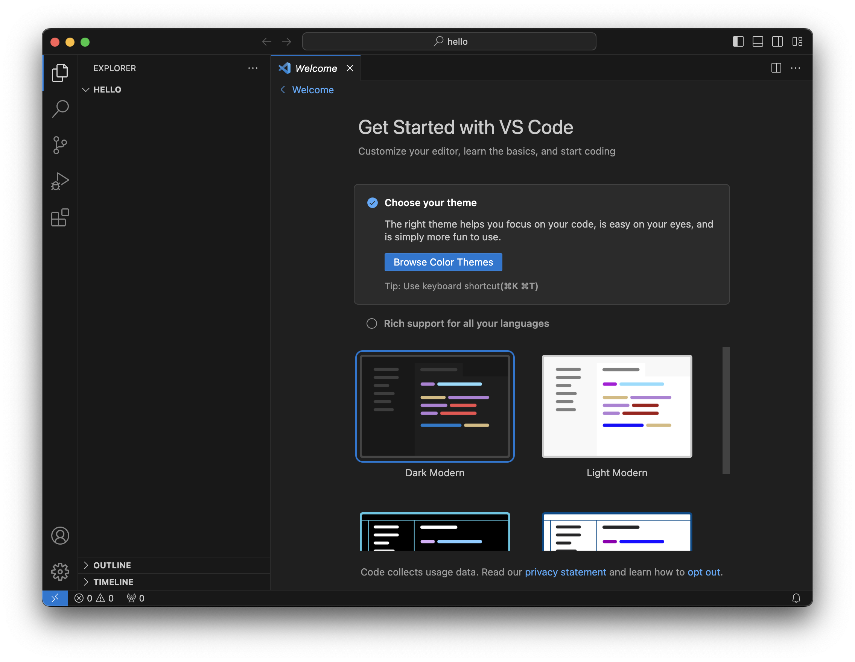Toggle the Choose your theme checkmark

[x=372, y=203]
